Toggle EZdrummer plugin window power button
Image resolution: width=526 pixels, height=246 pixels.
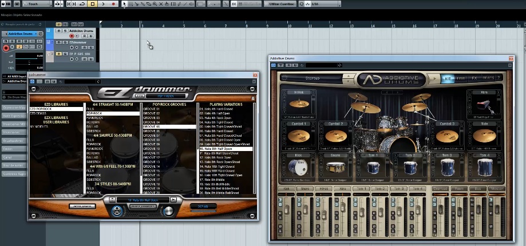point(33,81)
